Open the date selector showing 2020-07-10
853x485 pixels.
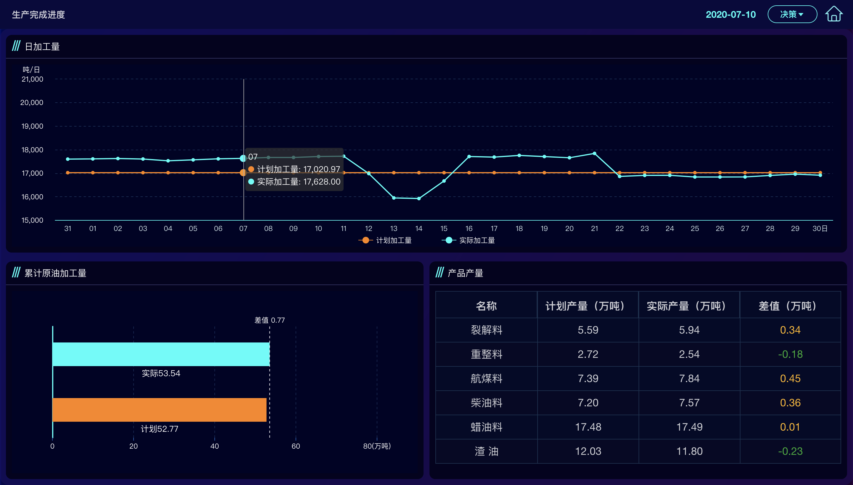click(731, 14)
